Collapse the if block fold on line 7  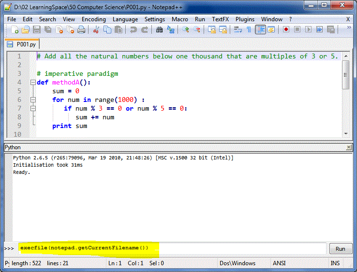33,108
